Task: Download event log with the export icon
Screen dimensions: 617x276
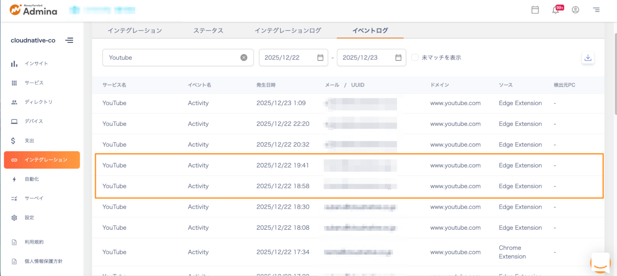Action: [588, 58]
